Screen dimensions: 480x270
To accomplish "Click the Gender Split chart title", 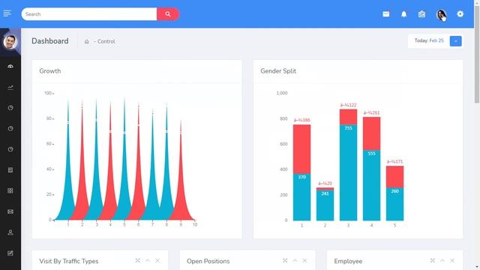I will coord(278,71).
